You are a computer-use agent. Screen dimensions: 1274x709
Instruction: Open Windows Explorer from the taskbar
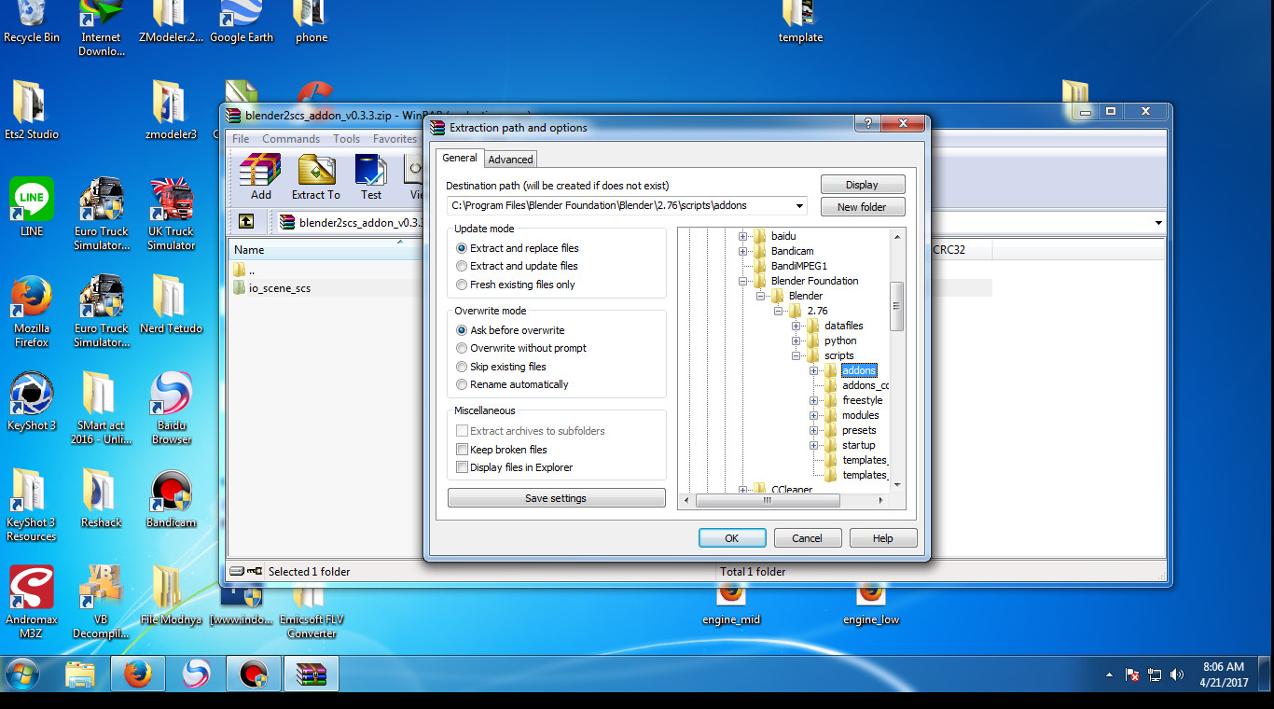click(x=80, y=673)
